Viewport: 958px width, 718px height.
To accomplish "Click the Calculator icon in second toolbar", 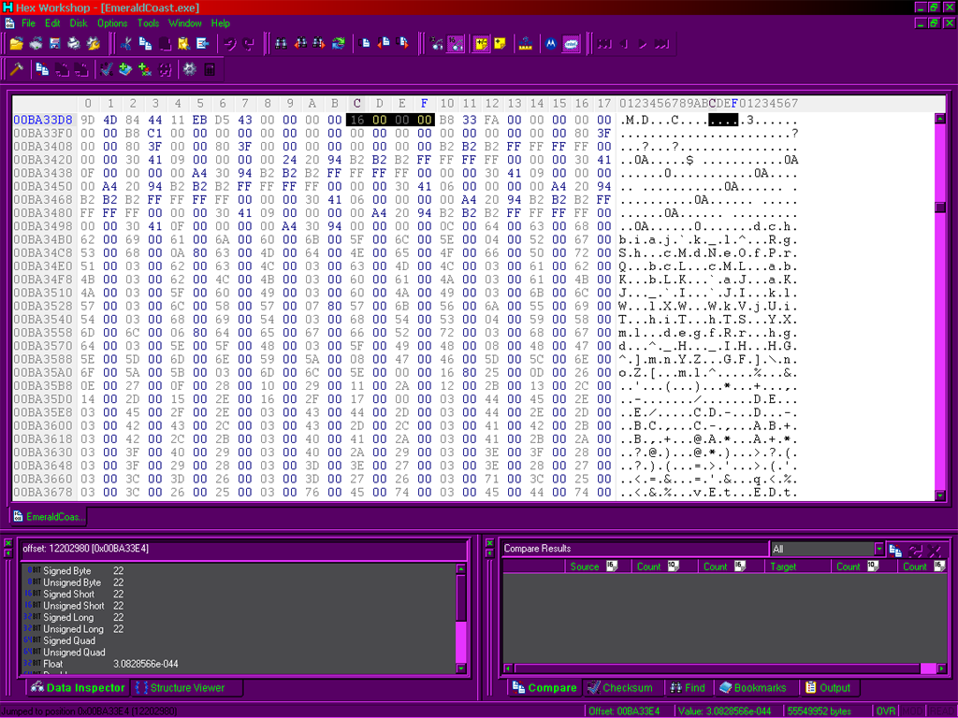I will pos(210,69).
